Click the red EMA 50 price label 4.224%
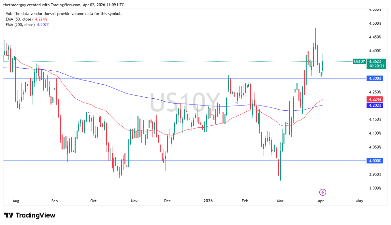 coord(375,99)
